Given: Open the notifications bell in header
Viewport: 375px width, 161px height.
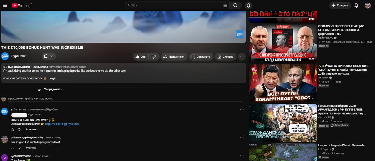Looking at the screenshot, I should pos(357,5).
